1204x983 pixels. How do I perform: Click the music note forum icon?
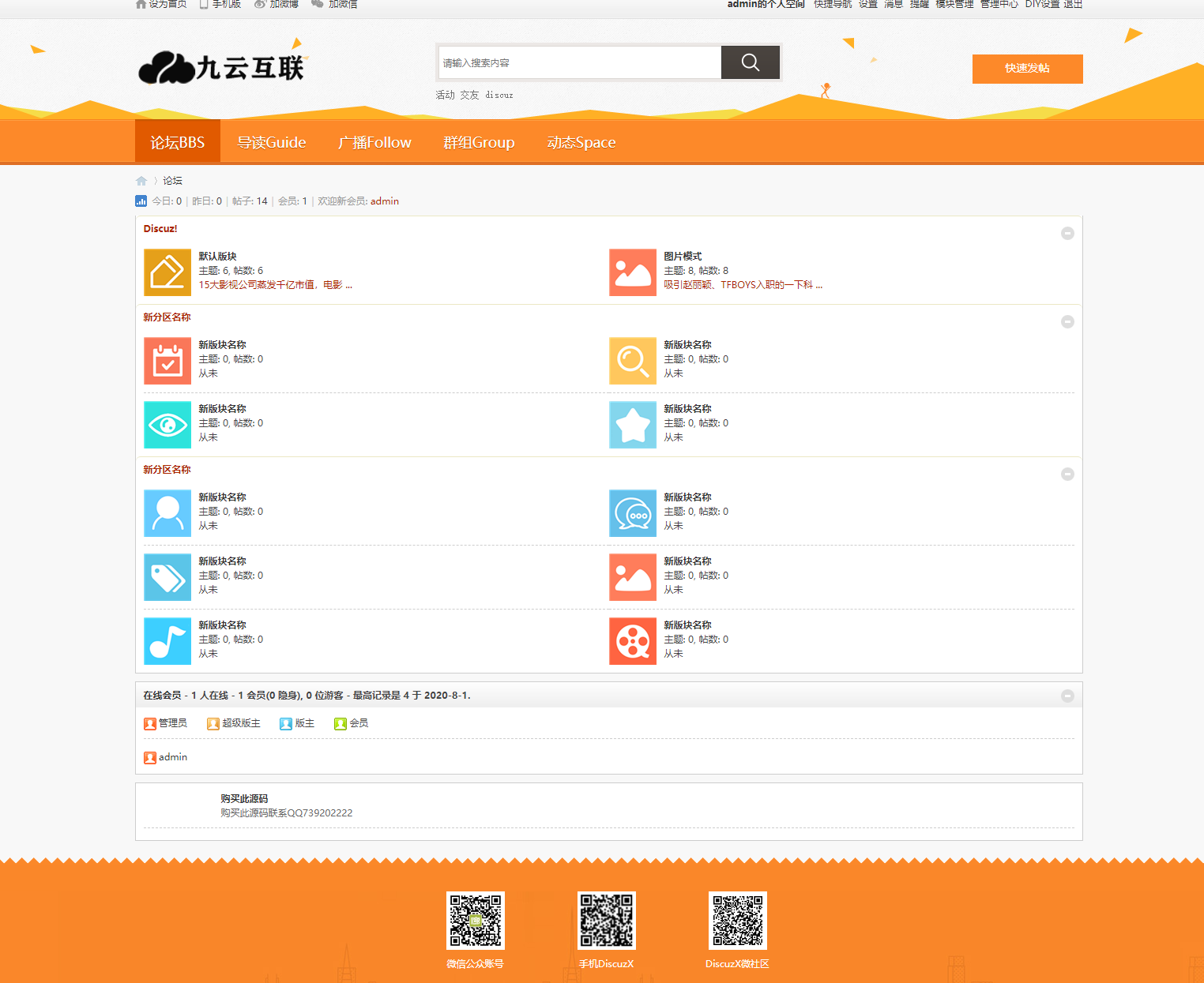(x=167, y=641)
